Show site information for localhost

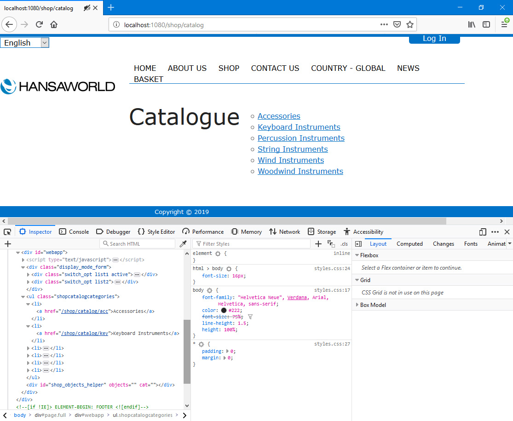[x=116, y=25]
